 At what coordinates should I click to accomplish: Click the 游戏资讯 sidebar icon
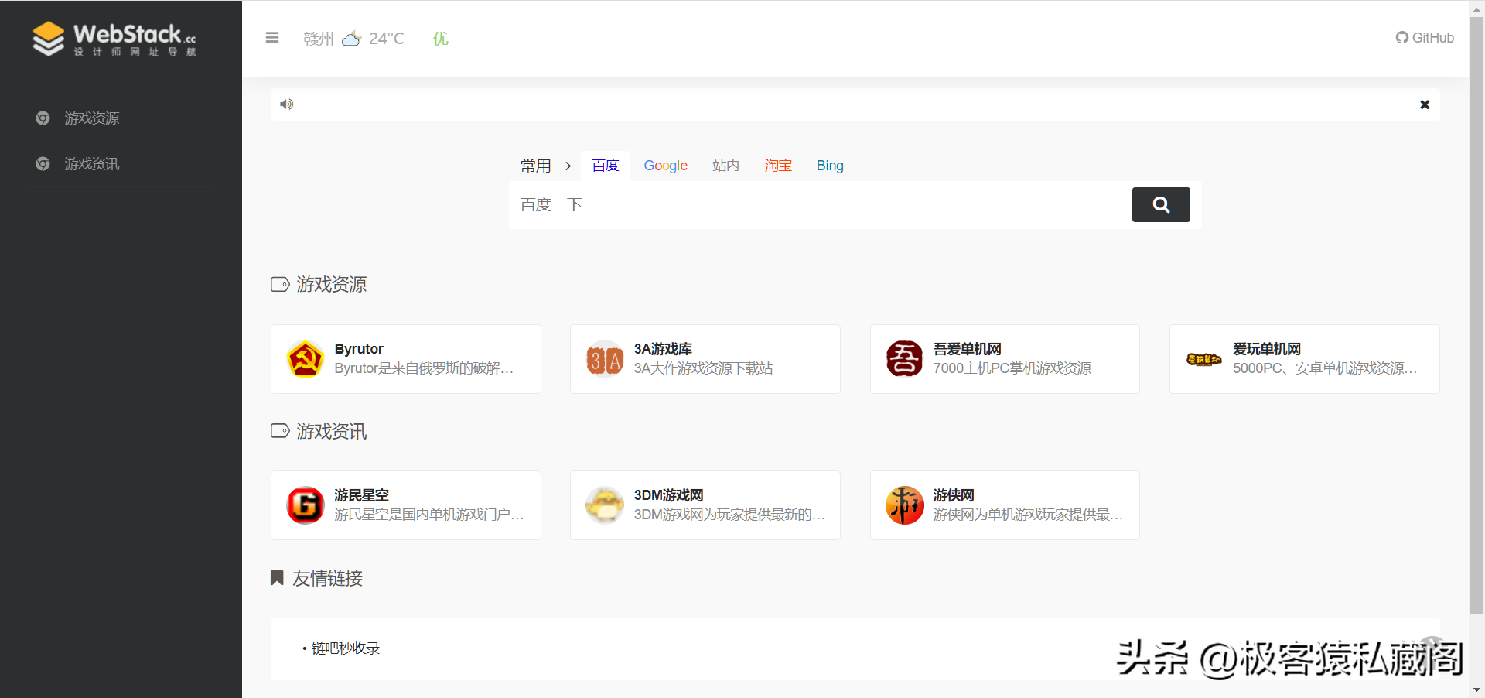pos(43,164)
